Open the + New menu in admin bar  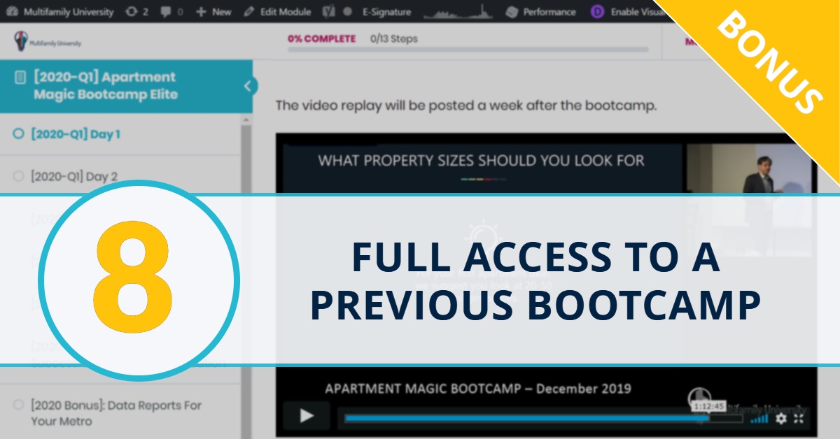pyautogui.click(x=213, y=12)
